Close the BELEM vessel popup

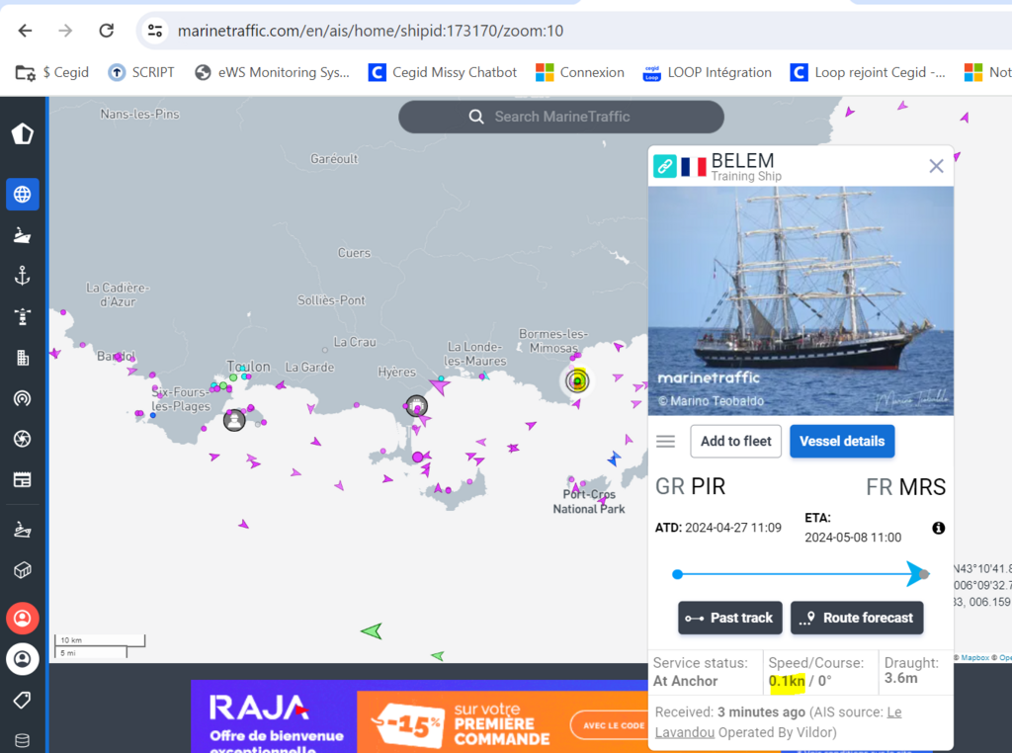(x=937, y=166)
